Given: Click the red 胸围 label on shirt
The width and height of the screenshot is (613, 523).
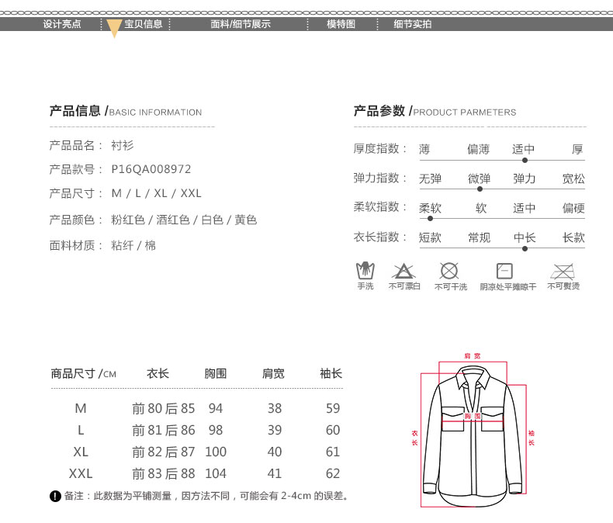Looking at the screenshot, I should coord(473,416).
